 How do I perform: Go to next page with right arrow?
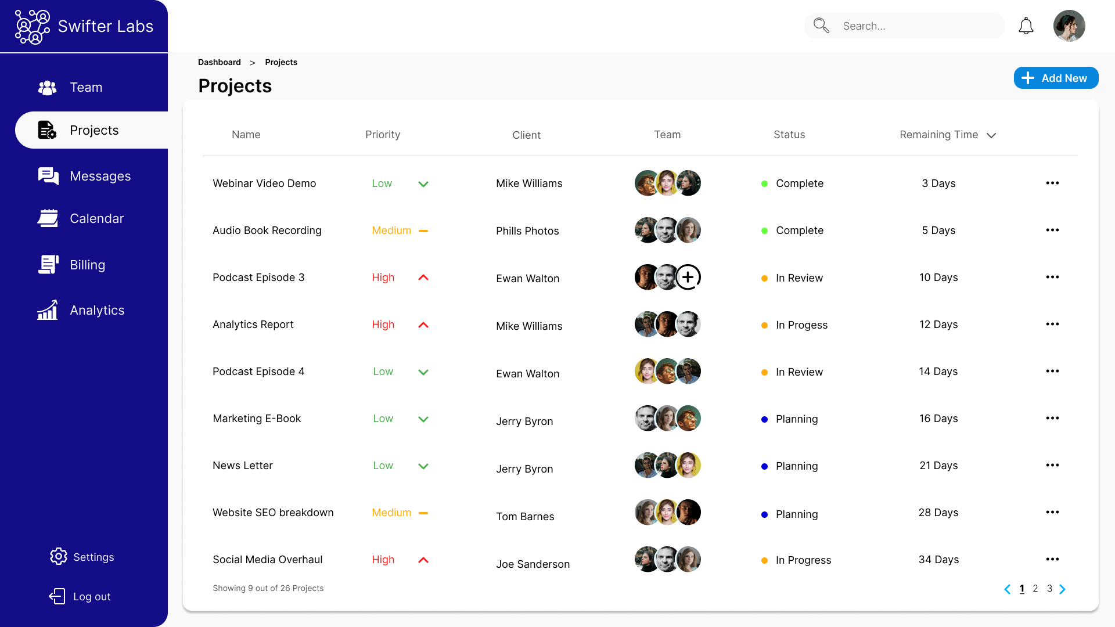1062,589
